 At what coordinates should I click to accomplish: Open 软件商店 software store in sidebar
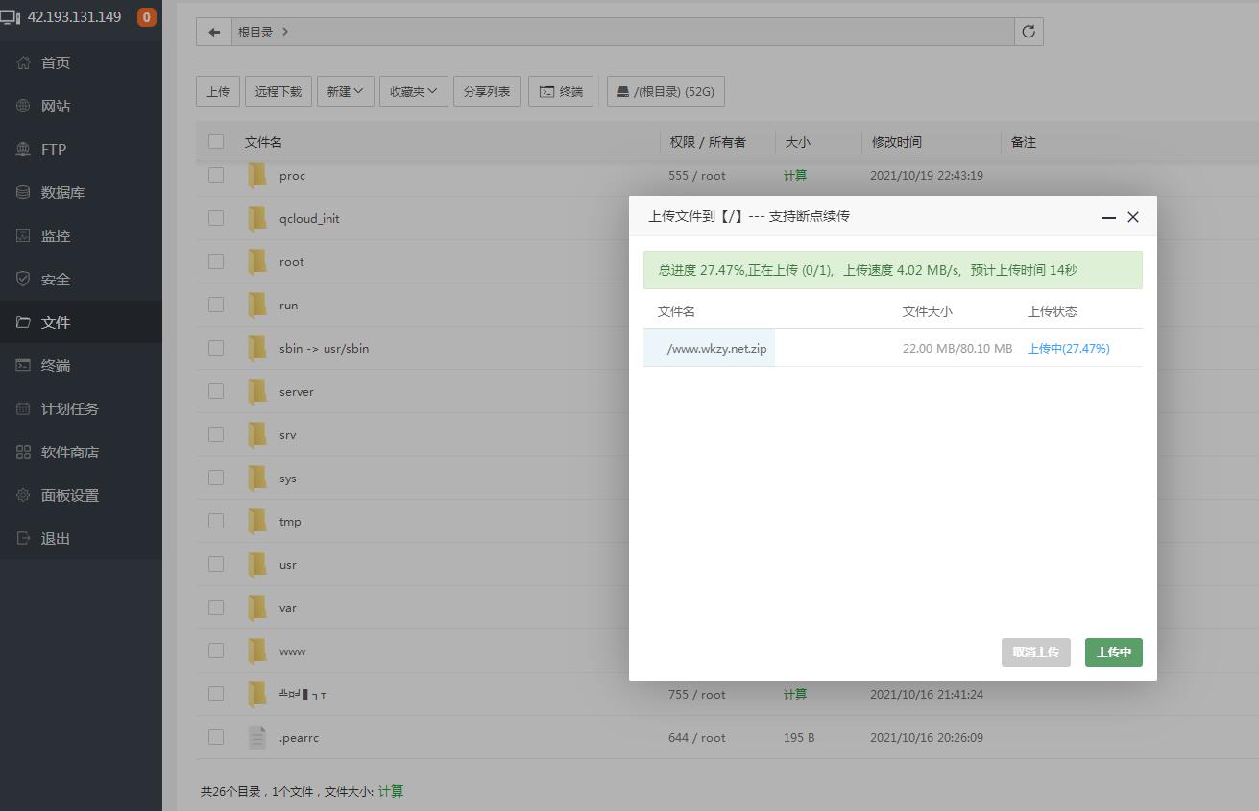tap(69, 452)
